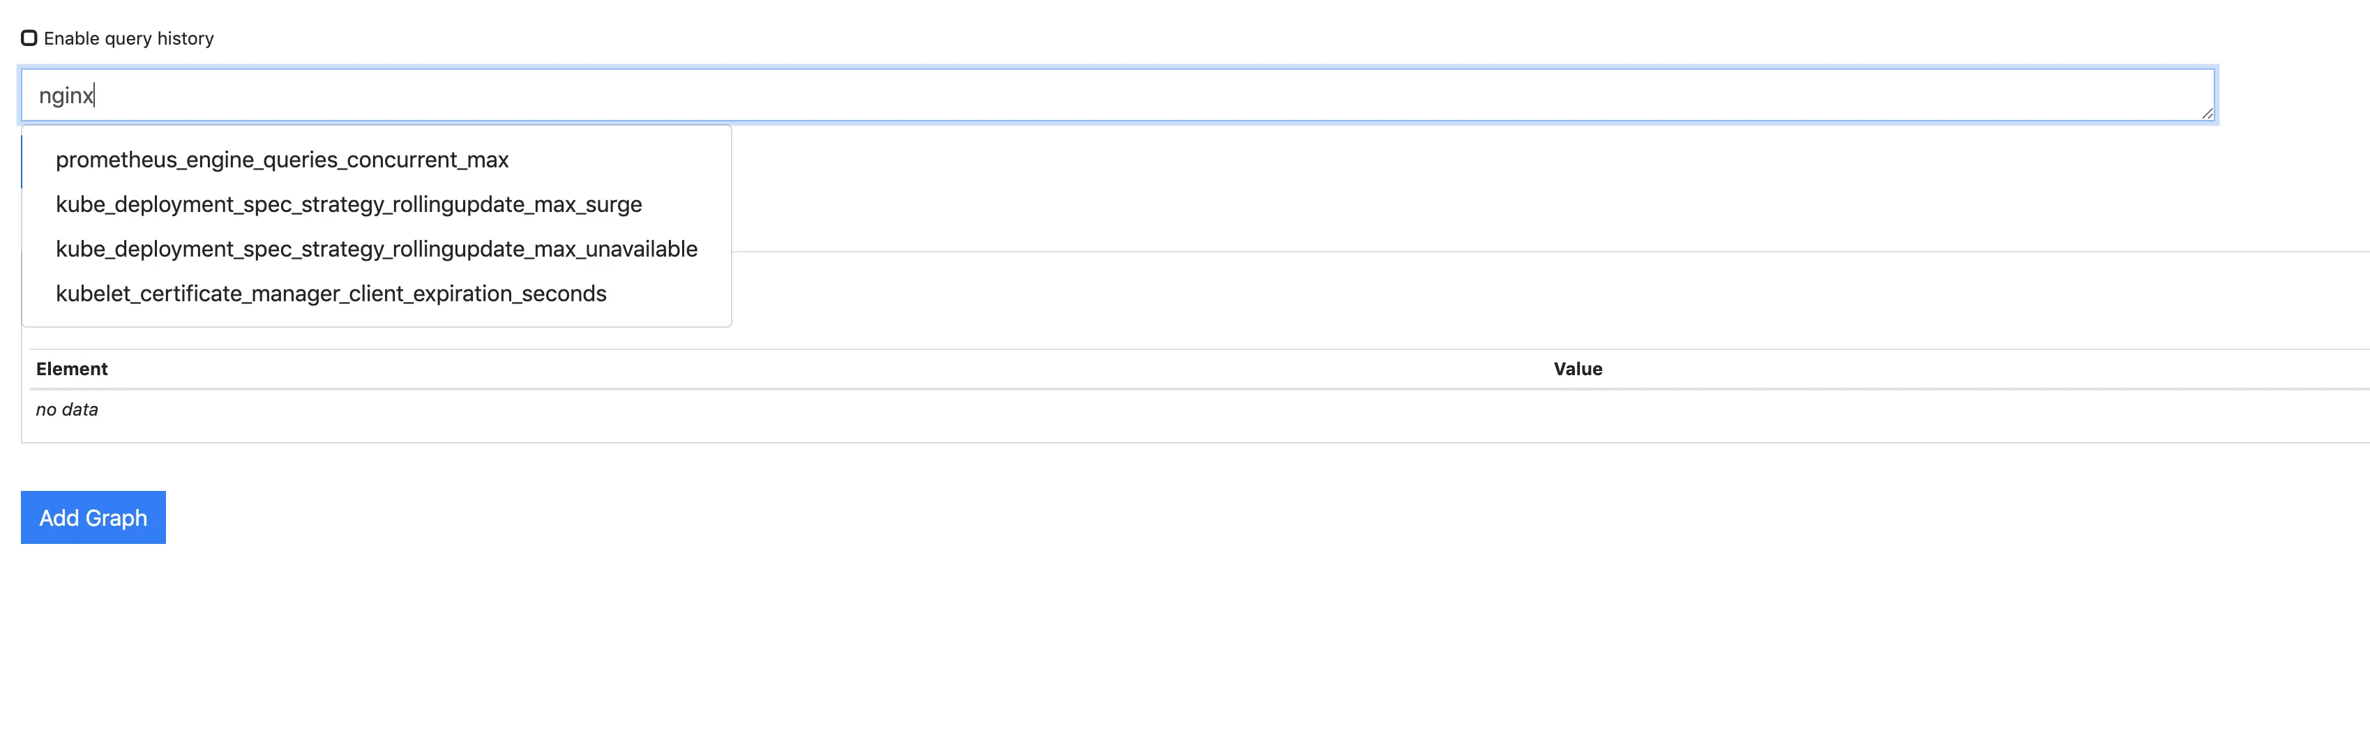
Task: Click the last metric suggestion in dropdown
Action: coord(331,294)
